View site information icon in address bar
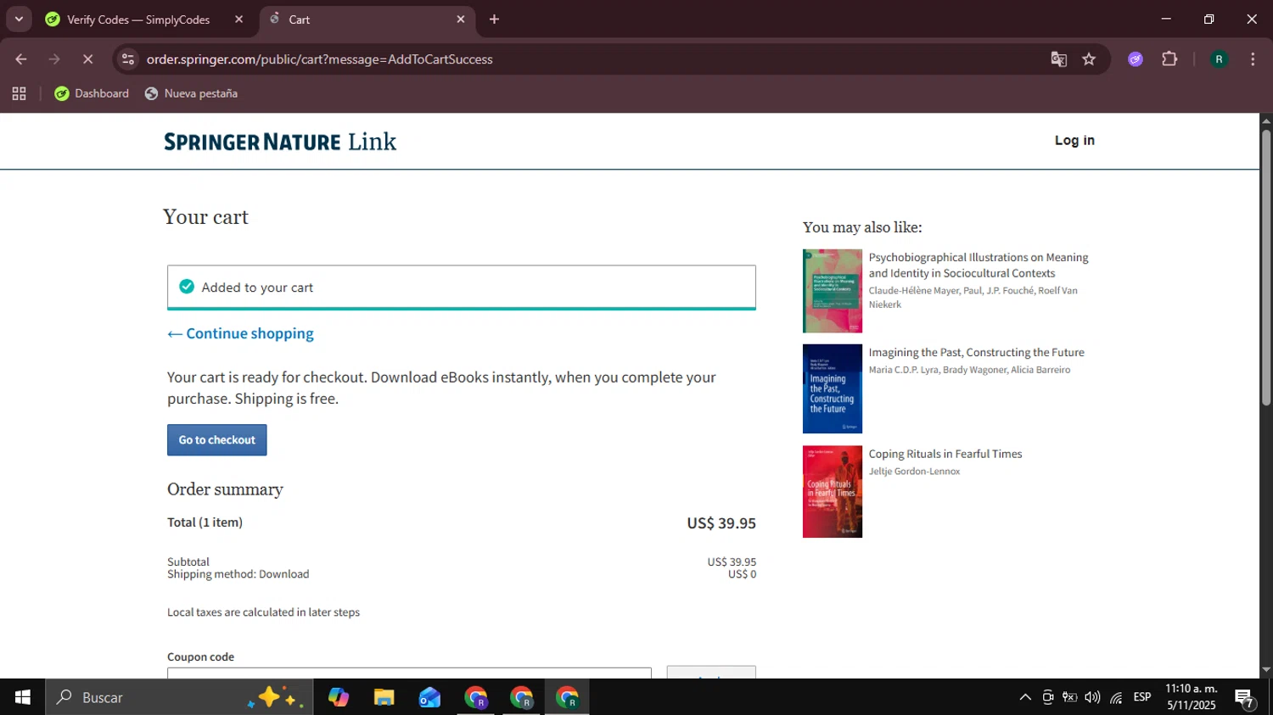 point(127,59)
